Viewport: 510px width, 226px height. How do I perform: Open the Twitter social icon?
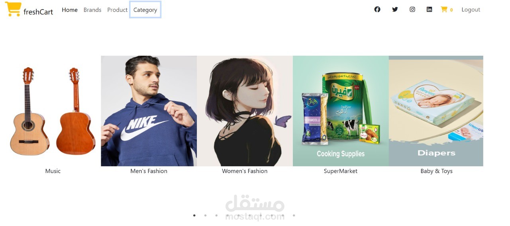(x=395, y=10)
